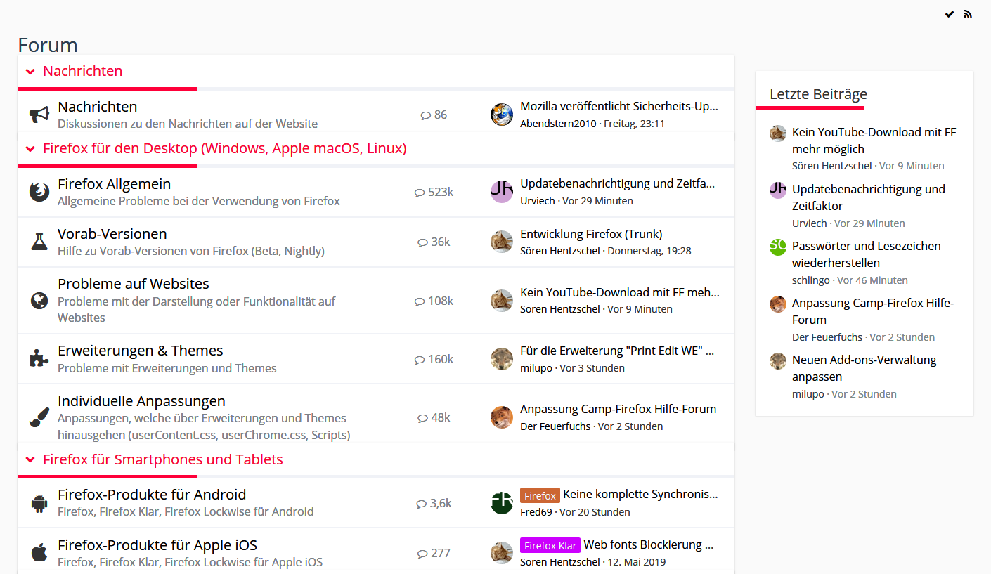Click the paintbrush icon beside Individuelle Anpassungen
Viewport: 991px width, 574px height.
[x=39, y=417]
